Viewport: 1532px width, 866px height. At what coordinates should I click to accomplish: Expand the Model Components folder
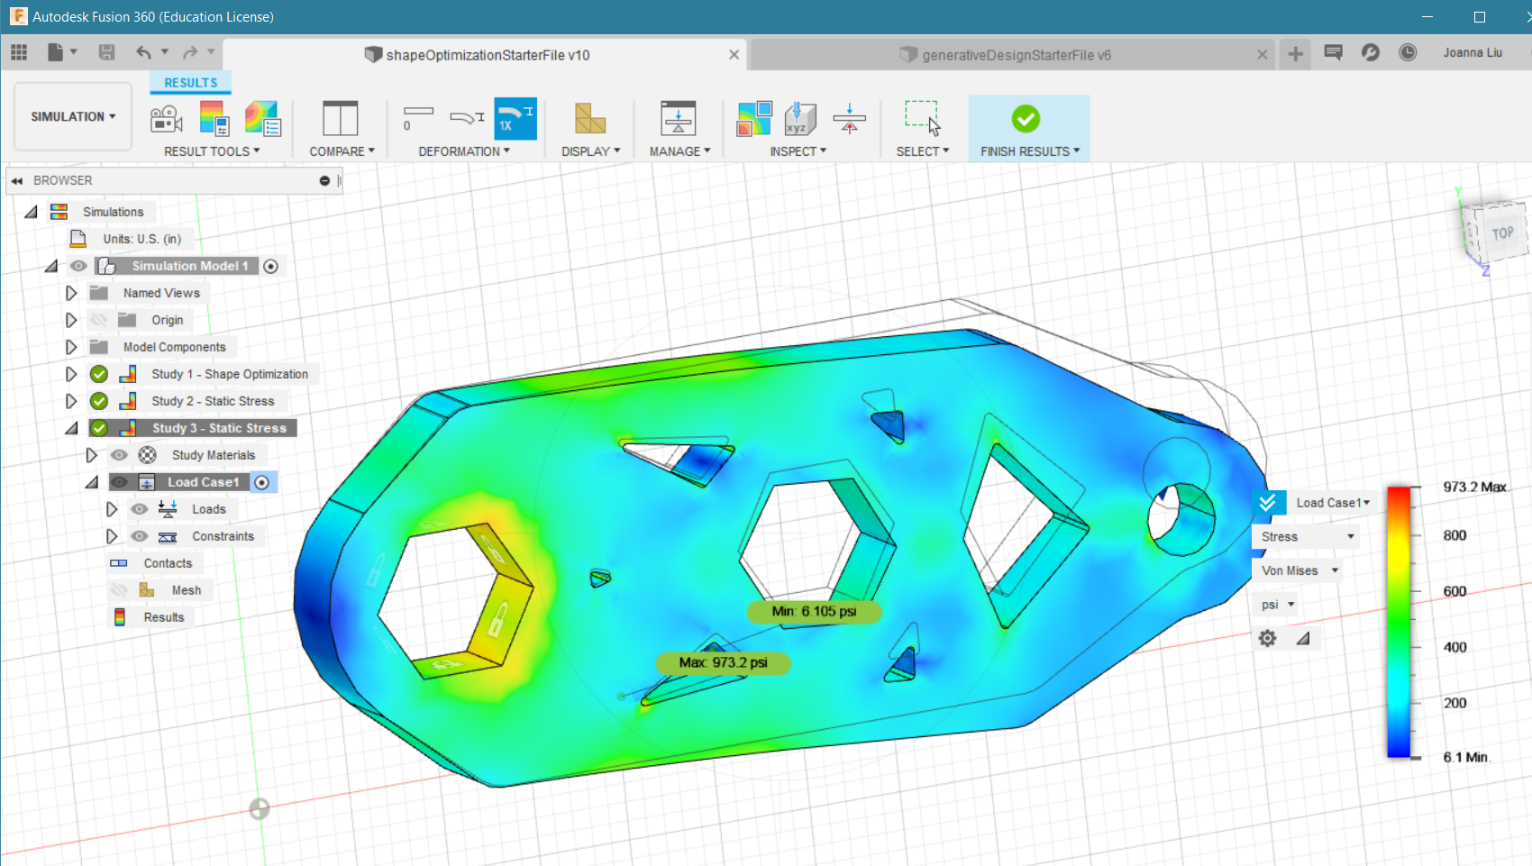pos(71,347)
